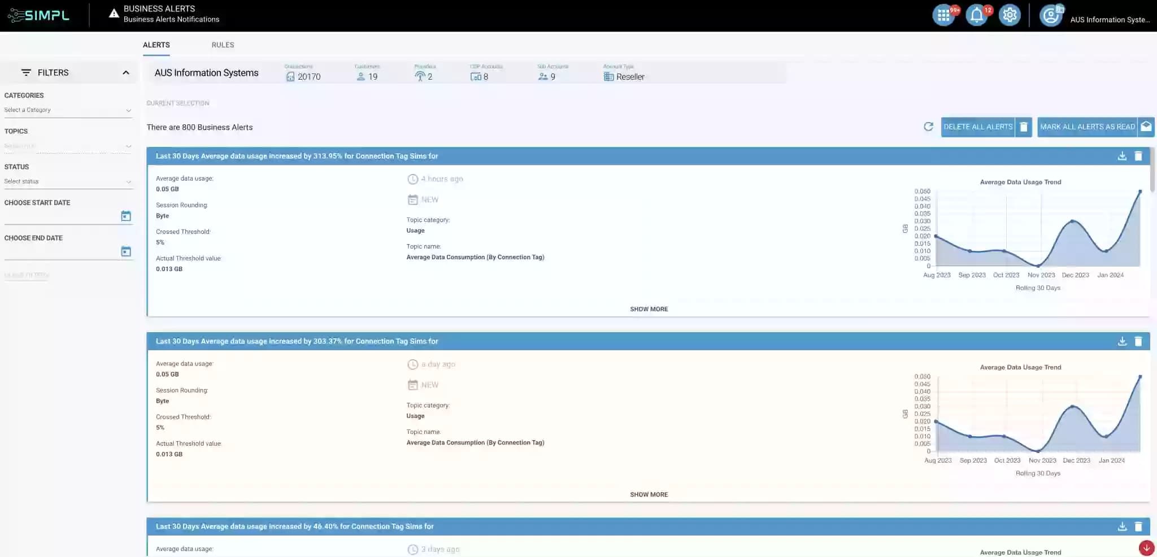Click the 'a day ago' timestamp

point(438,364)
